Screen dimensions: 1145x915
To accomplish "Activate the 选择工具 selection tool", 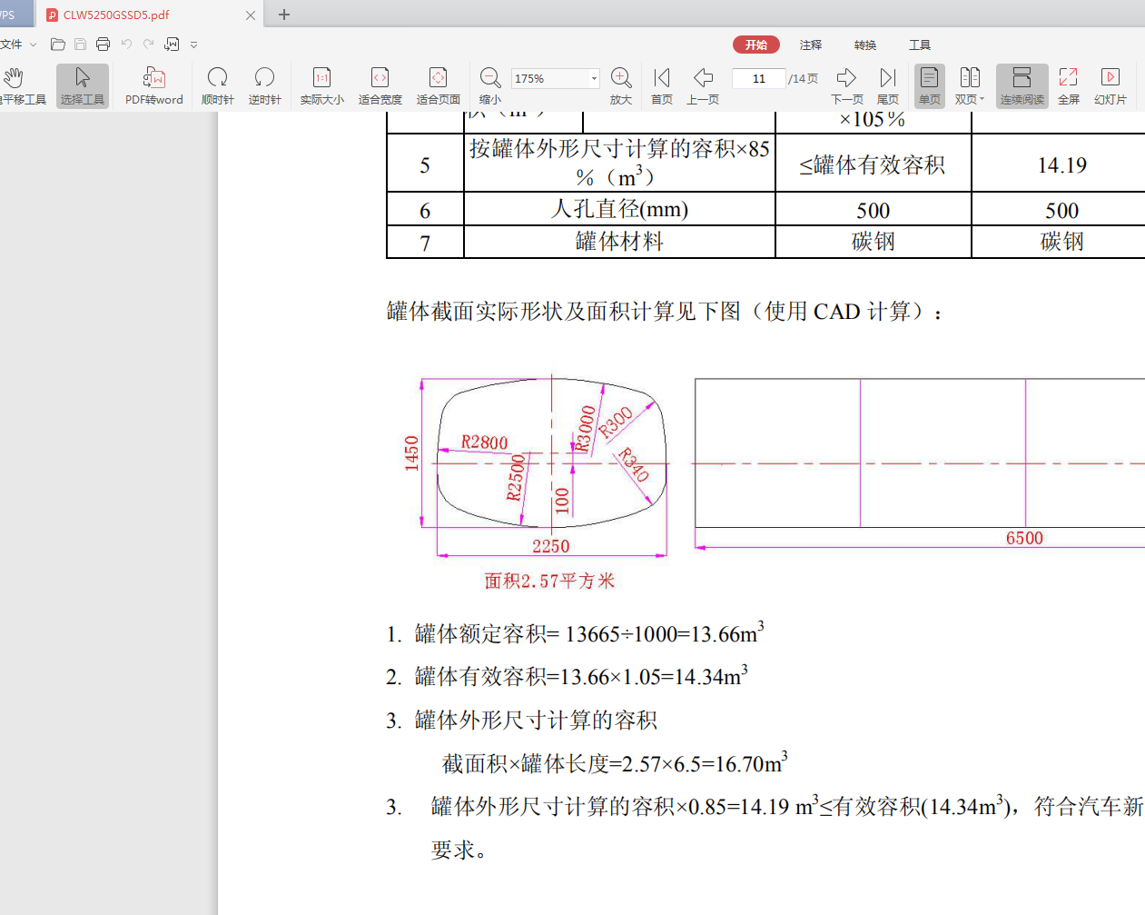I will 82,85.
